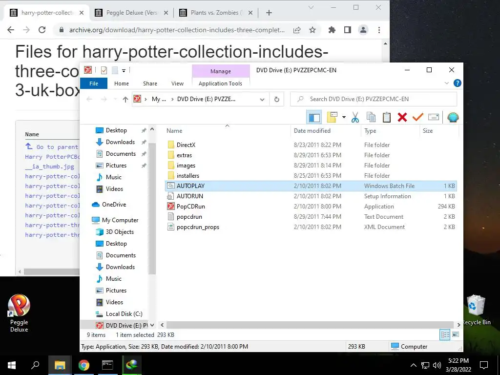
Task: Open the Share ribbon tab
Action: click(150, 83)
